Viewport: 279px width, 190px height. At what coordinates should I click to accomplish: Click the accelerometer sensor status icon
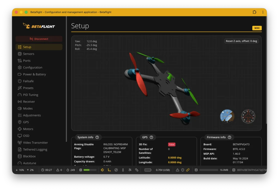pyautogui.click(x=109, y=170)
